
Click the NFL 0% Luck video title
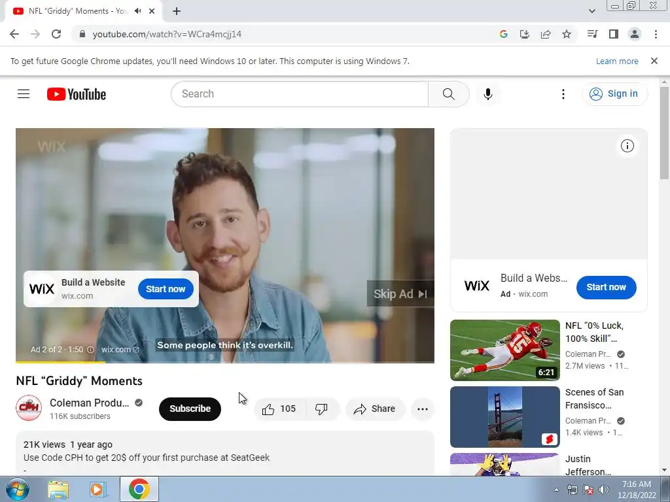594,332
